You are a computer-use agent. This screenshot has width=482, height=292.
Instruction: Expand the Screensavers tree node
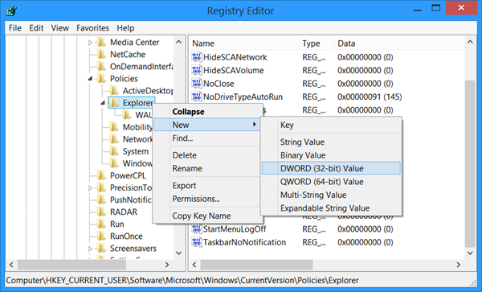click(x=90, y=249)
